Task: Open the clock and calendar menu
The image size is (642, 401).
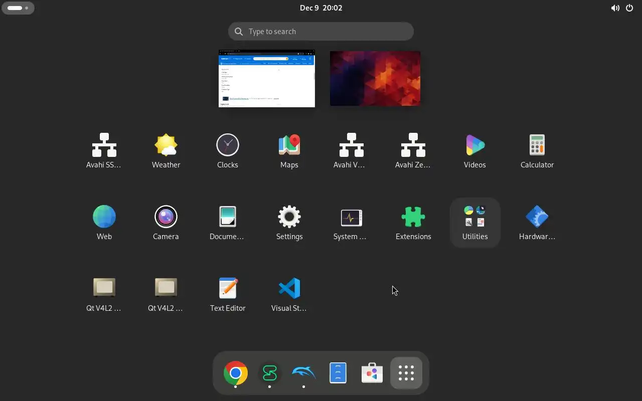Action: [321, 8]
